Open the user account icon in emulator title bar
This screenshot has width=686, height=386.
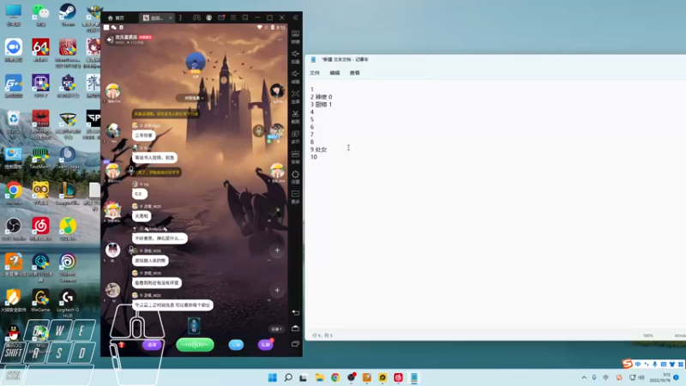pos(209,18)
